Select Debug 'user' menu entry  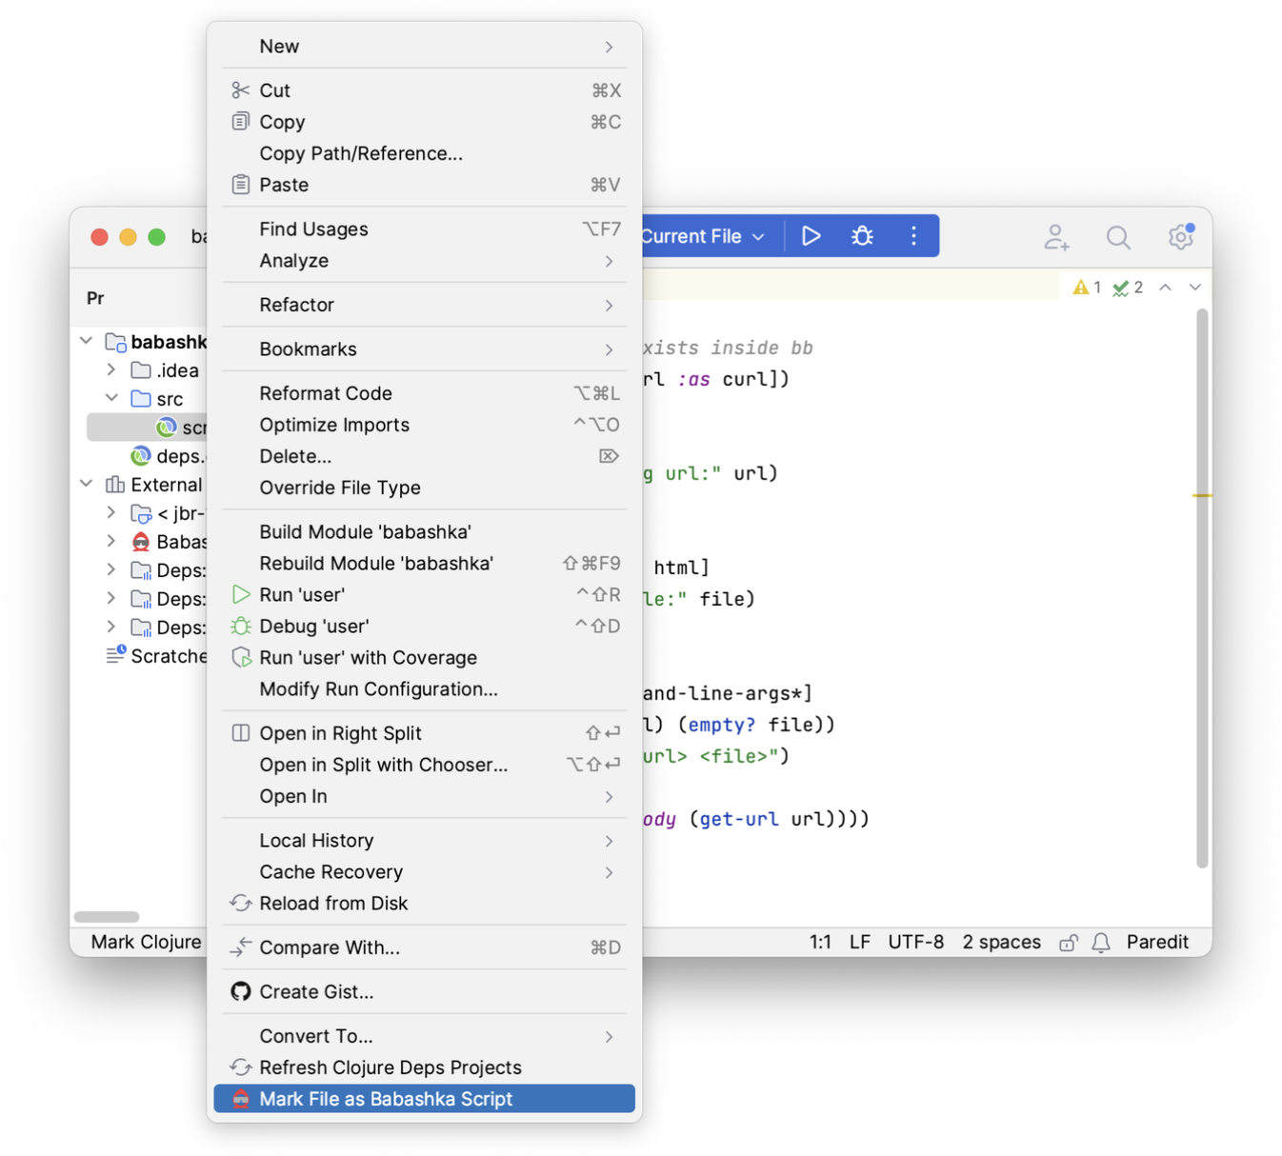(x=424, y=626)
